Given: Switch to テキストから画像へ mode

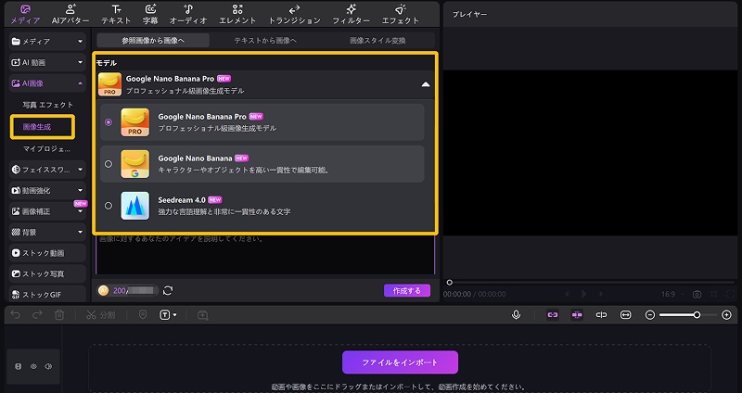Looking at the screenshot, I should 265,41.
